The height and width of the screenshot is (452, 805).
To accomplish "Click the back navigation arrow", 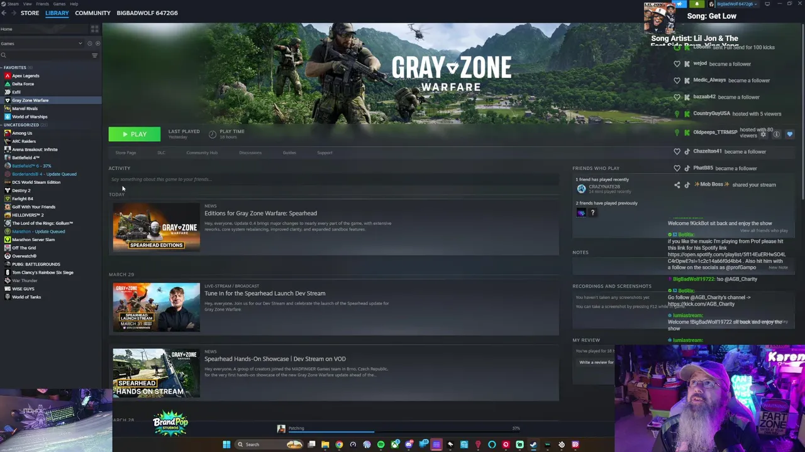I will click(4, 13).
